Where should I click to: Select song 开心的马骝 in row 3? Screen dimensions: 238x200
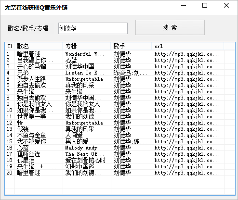32,66
